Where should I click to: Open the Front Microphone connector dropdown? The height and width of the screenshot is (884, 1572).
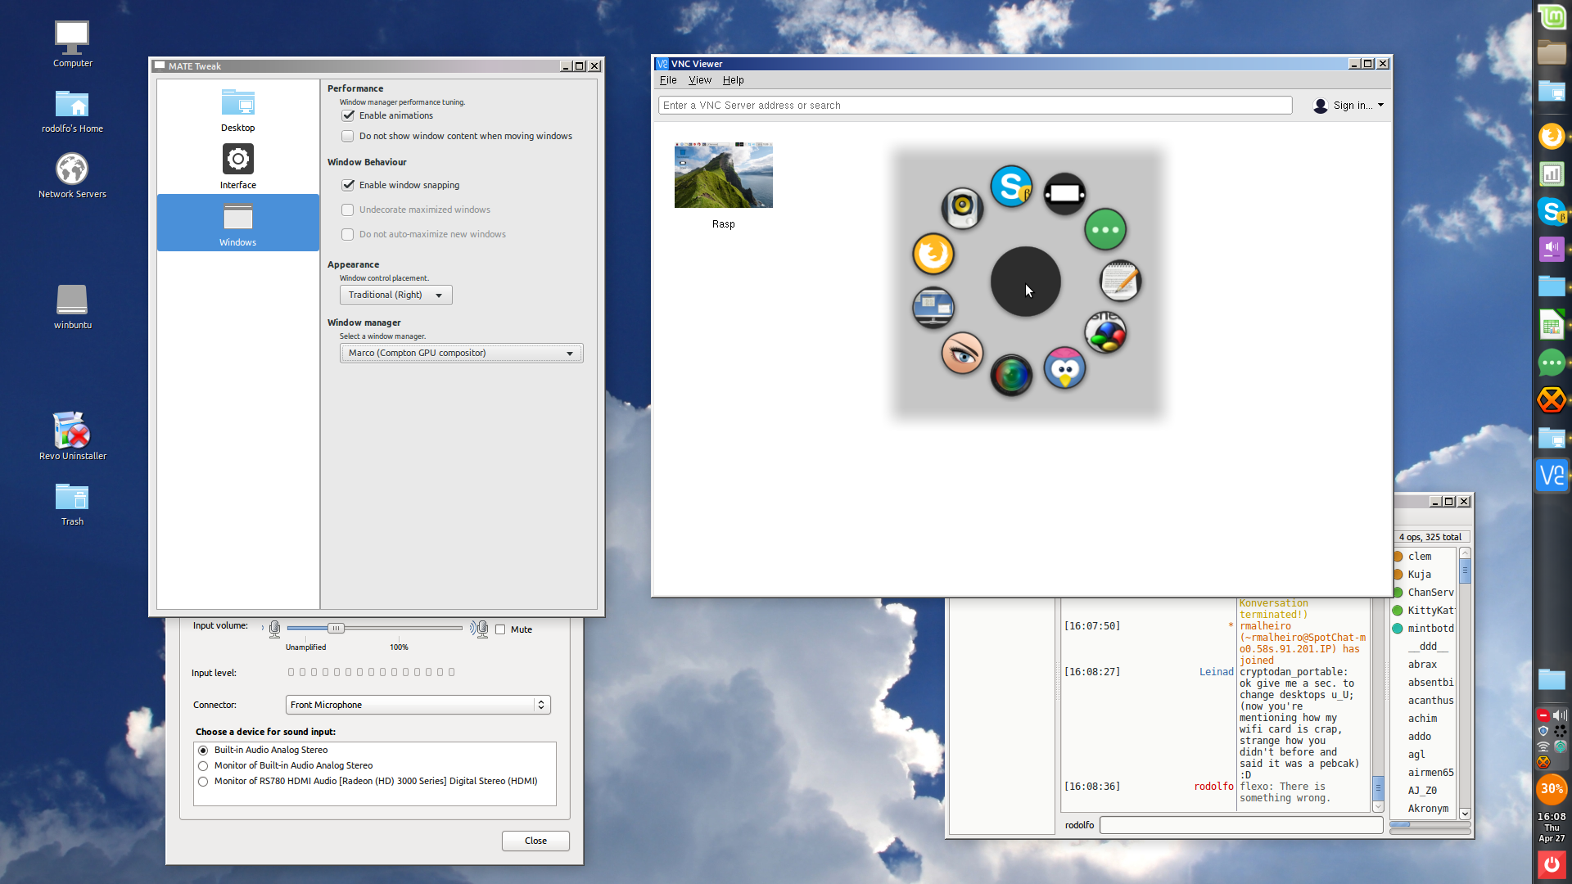click(418, 705)
